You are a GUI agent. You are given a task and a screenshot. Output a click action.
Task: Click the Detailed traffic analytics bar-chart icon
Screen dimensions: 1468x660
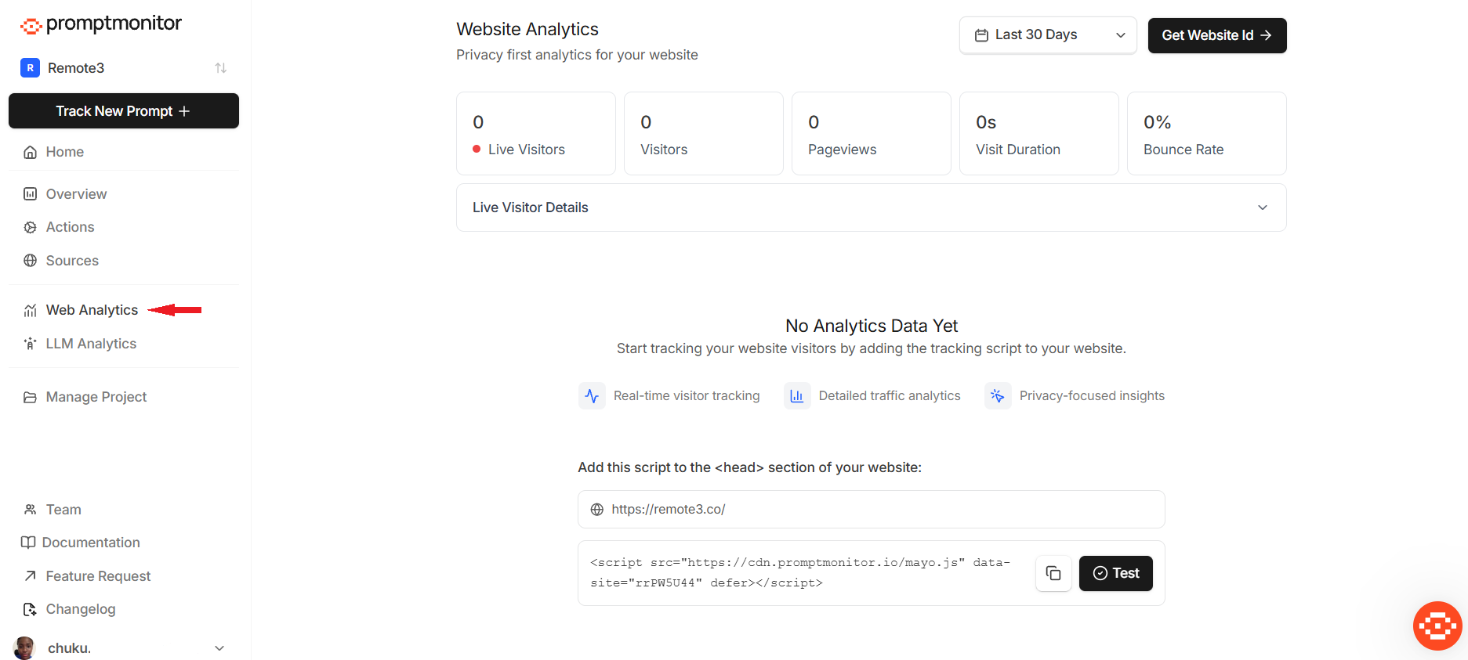[x=797, y=396]
